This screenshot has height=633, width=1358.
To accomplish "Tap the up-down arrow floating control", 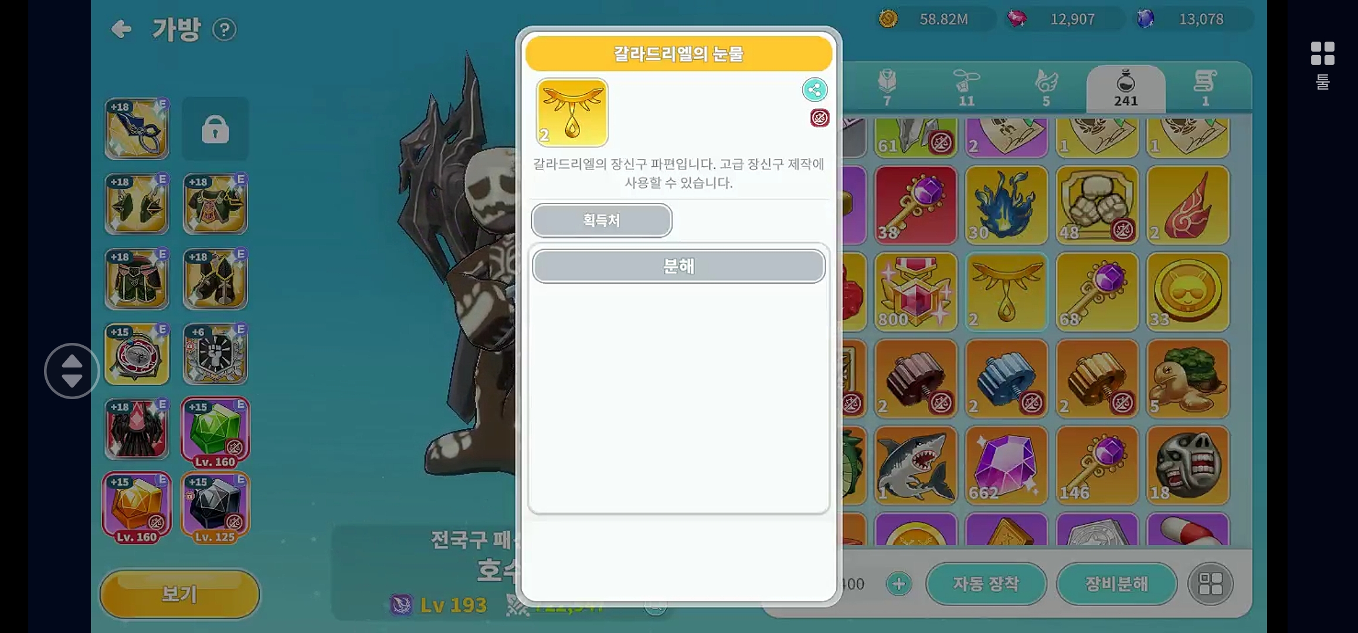I will click(72, 371).
